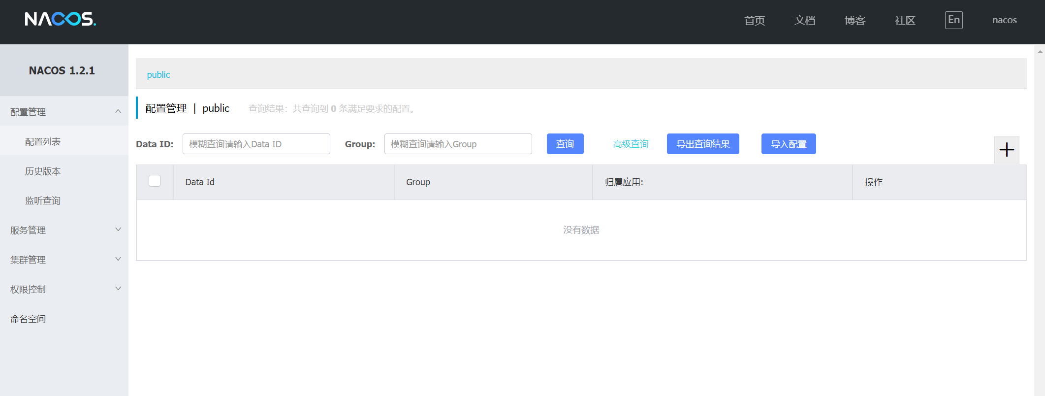
Task: Focus the Data ID search field
Action: point(256,144)
